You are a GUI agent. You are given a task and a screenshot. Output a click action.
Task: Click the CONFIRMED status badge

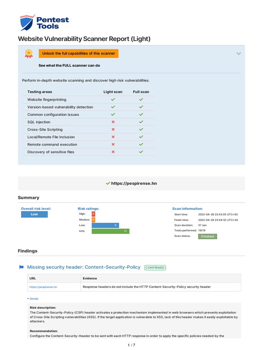(155, 267)
